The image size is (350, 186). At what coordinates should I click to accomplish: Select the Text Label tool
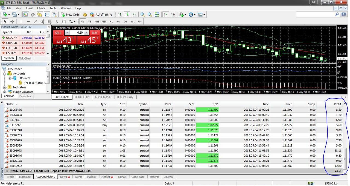(64, 21)
